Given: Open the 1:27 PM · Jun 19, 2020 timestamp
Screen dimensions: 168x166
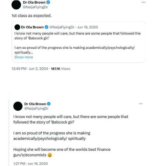Looking at the screenshot, I should (x=31, y=163).
